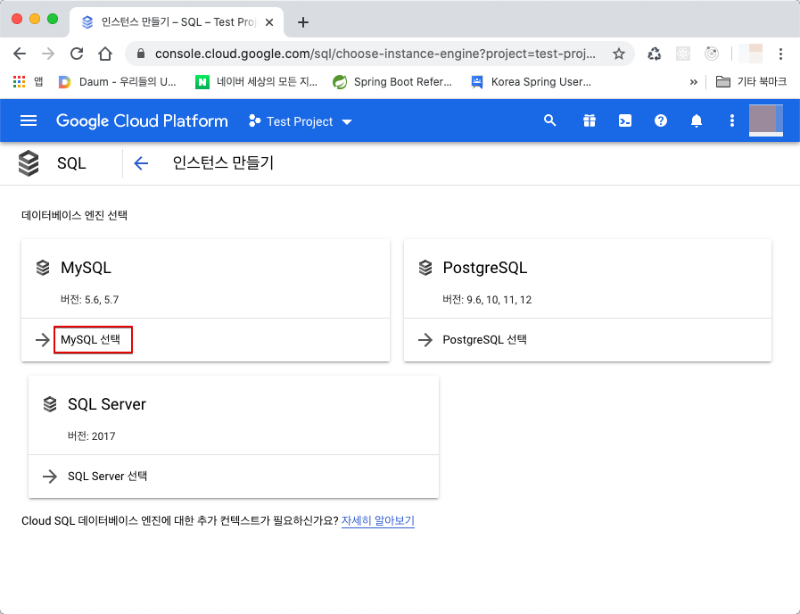Viewport: 800px width, 614px height.
Task: Click the arrow beside PostgreSQL 선택
Action: pos(425,340)
